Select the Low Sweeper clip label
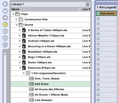Image resolution: width=118 pixels, height=103 pixels. tap(44, 100)
